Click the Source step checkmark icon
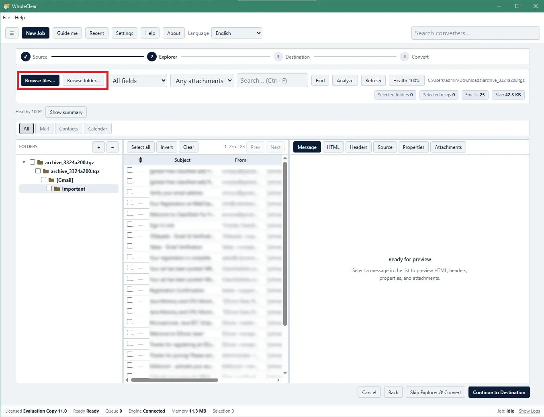Image resolution: width=544 pixels, height=417 pixels. click(25, 57)
